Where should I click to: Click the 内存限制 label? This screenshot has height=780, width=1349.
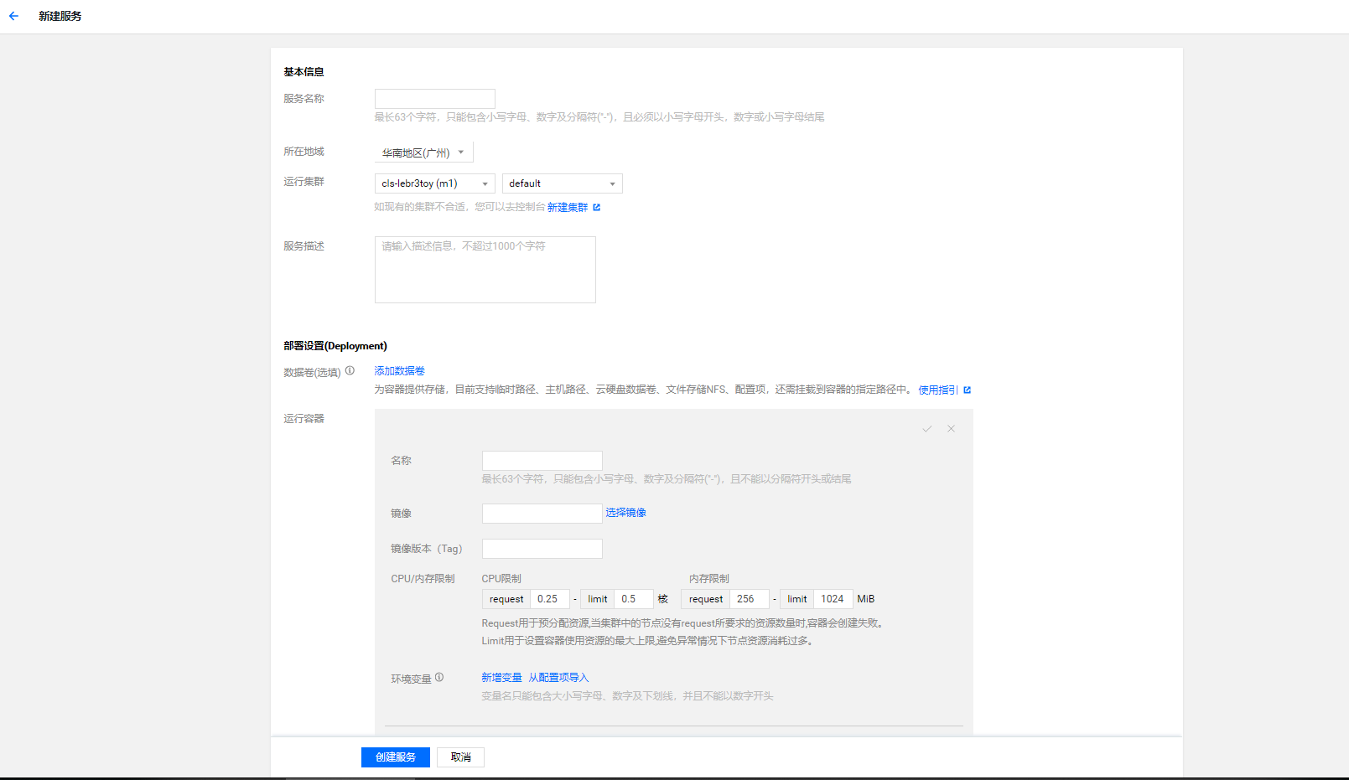click(709, 579)
